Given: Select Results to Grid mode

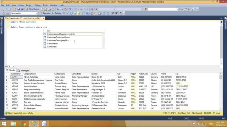Looking at the screenshot, I should (x=95, y=13).
